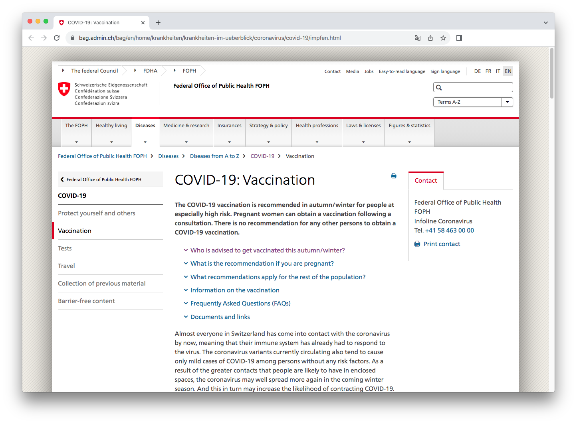This screenshot has width=577, height=424.
Task: Click into the site search field
Action: point(473,87)
